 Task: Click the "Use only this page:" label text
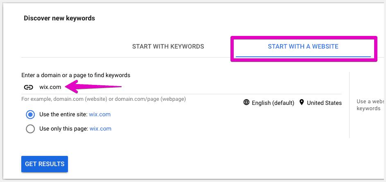pyautogui.click(x=64, y=129)
